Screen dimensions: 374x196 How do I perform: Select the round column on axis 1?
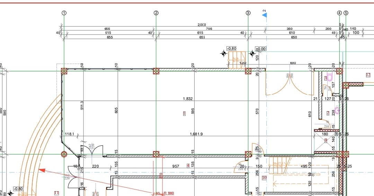pos(64,154)
